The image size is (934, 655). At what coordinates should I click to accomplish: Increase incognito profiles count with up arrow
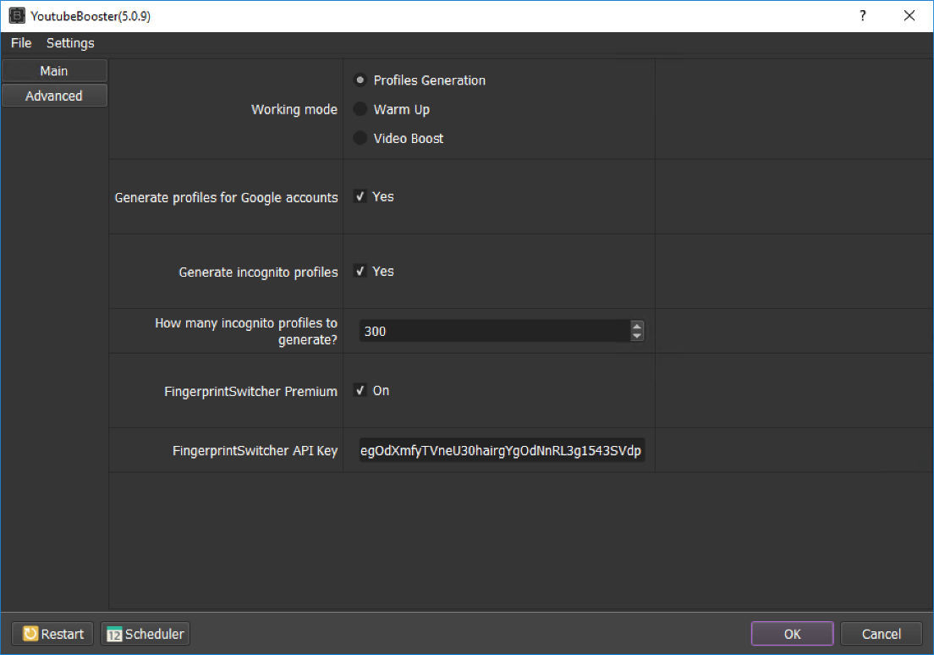pyautogui.click(x=637, y=326)
